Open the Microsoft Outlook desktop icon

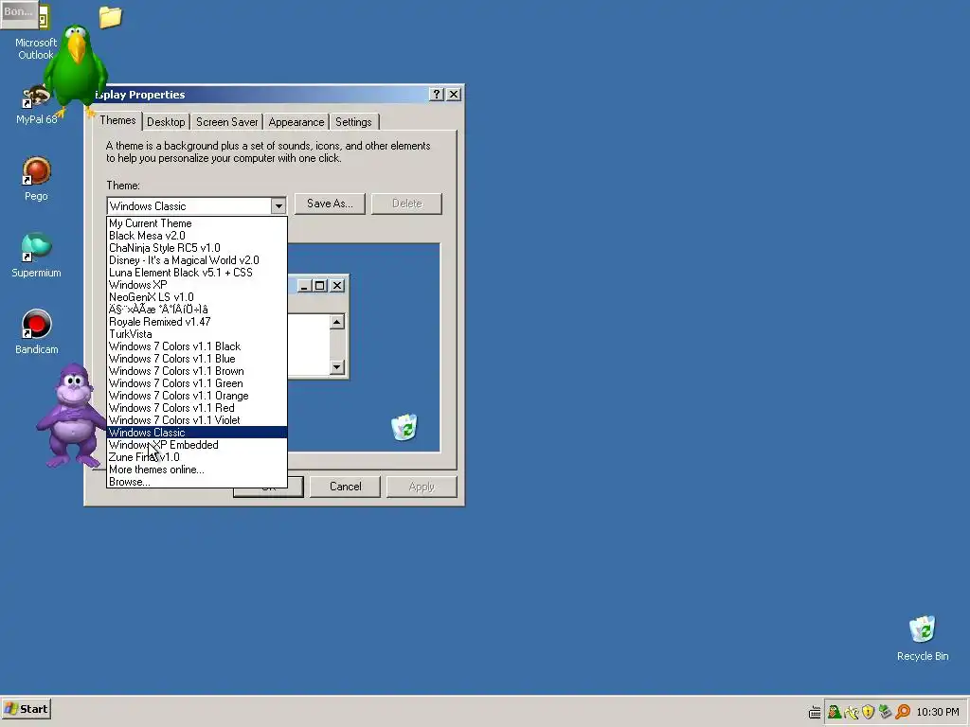tap(36, 34)
